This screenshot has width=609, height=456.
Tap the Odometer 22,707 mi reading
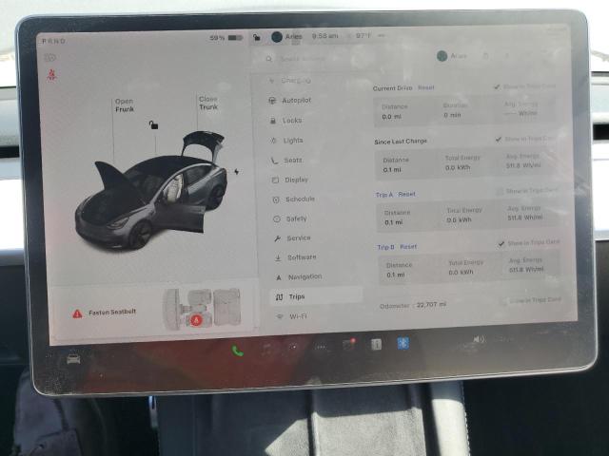coord(413,305)
